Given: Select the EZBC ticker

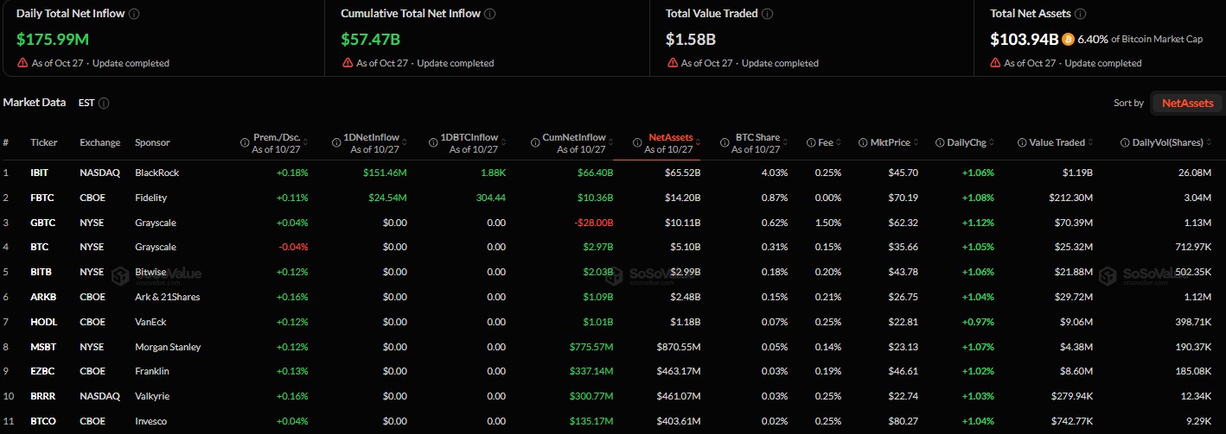Looking at the screenshot, I should tap(42, 372).
